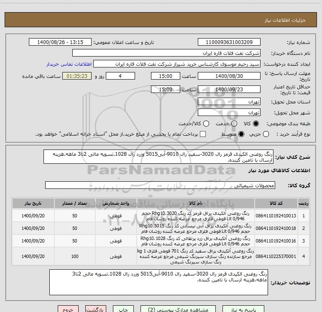Click the delivery province field استان محل تحویل
The image size is (322, 312).
point(229,102)
